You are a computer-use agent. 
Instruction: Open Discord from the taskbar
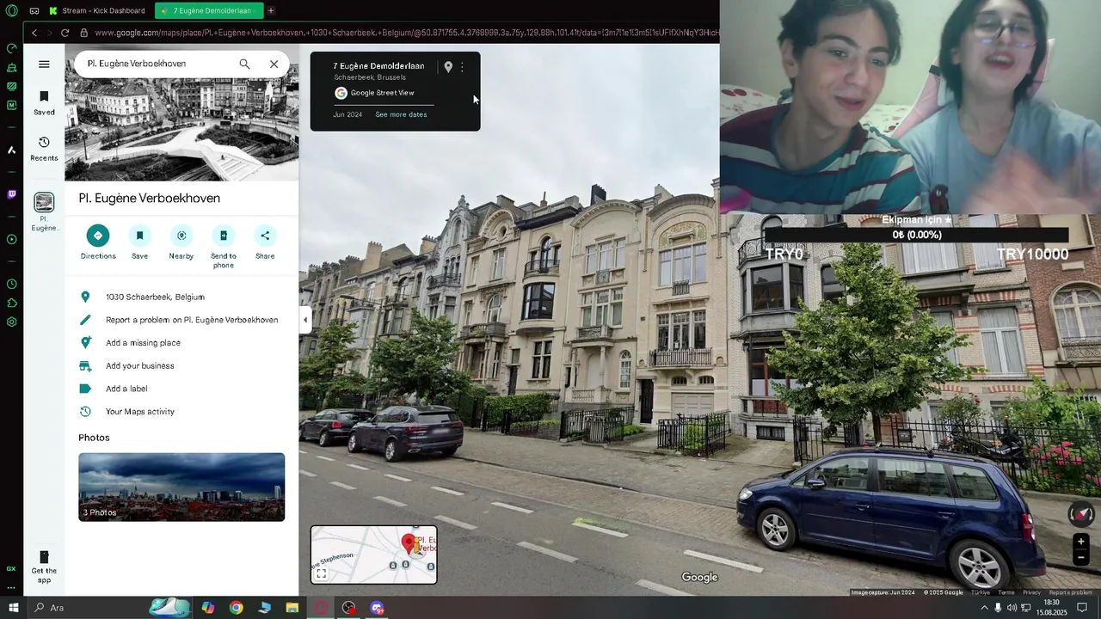[377, 608]
